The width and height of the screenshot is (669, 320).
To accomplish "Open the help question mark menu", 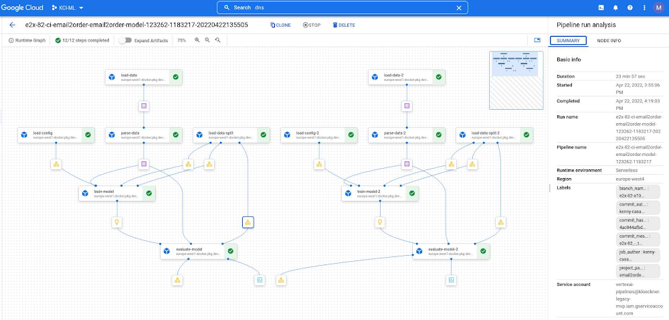I will [x=630, y=7].
